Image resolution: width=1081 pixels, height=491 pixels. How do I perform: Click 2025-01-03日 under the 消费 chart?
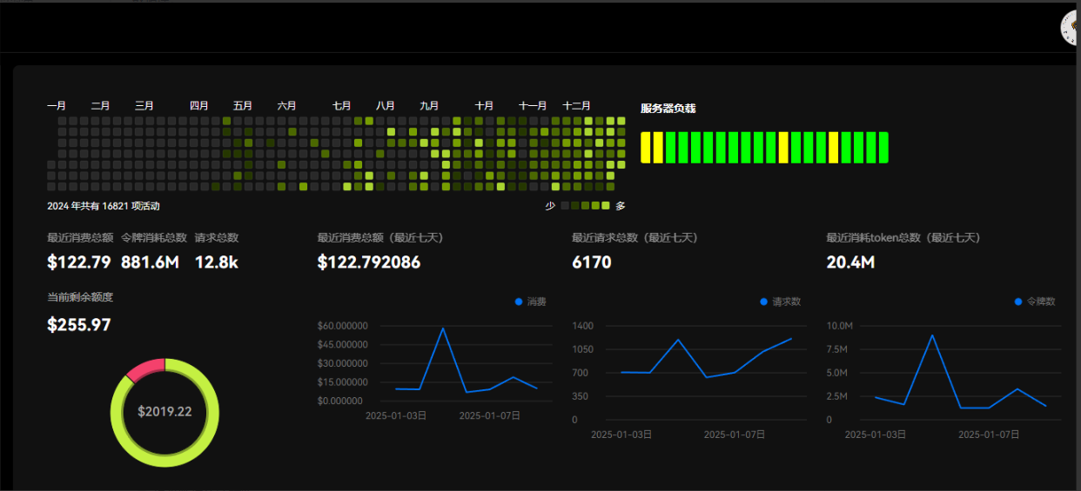(x=396, y=415)
